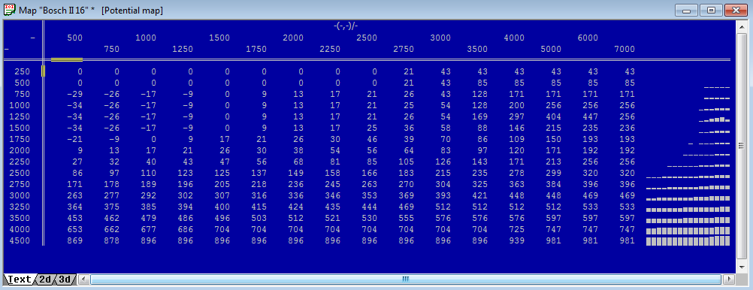The image size is (753, 290).
Task: Switch to the 2d view tab
Action: 44,279
